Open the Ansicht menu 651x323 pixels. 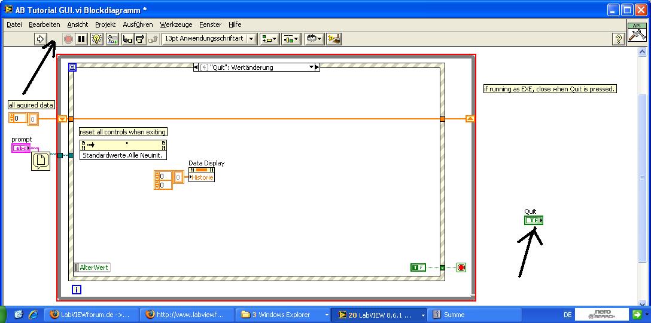[x=78, y=24]
